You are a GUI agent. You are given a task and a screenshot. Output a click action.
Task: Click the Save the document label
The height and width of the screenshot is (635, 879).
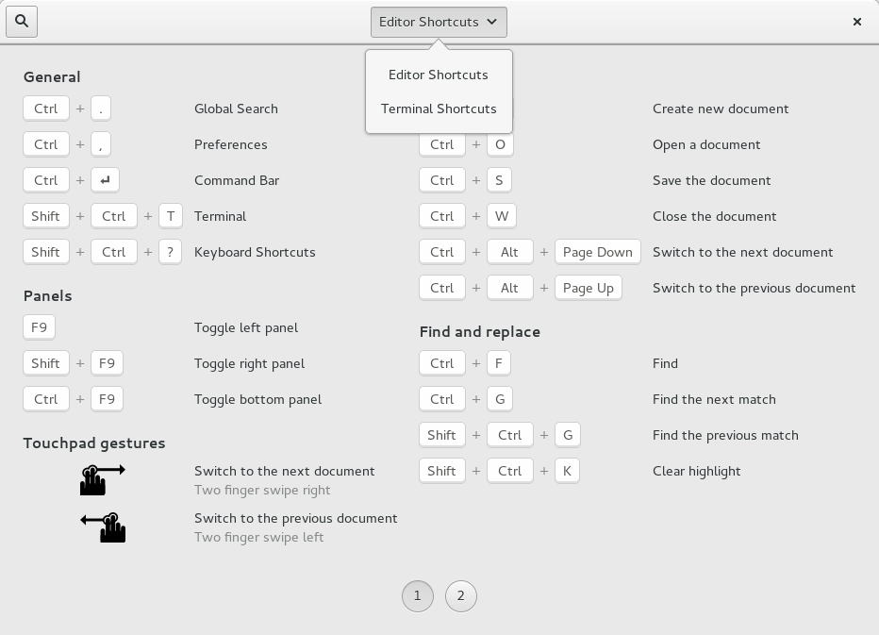click(x=711, y=180)
